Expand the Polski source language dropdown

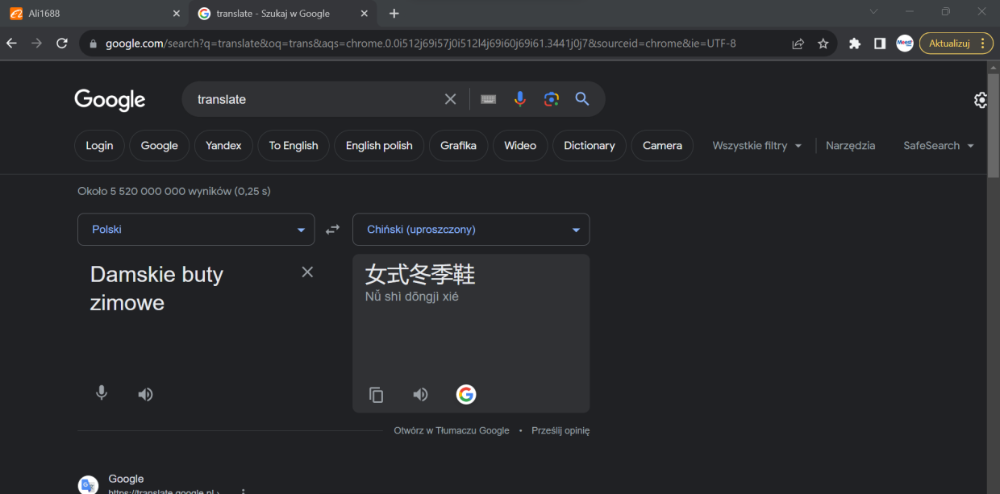[196, 230]
